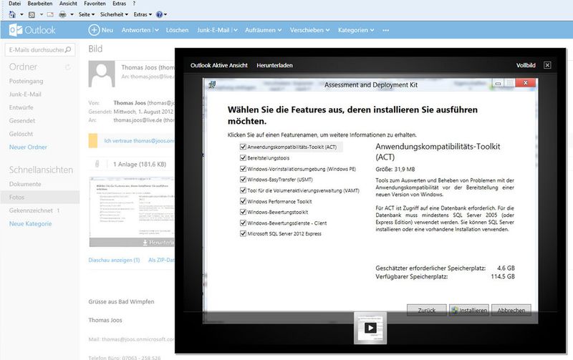Click the Outlook logo
The width and height of the screenshot is (573, 360).
point(32,30)
